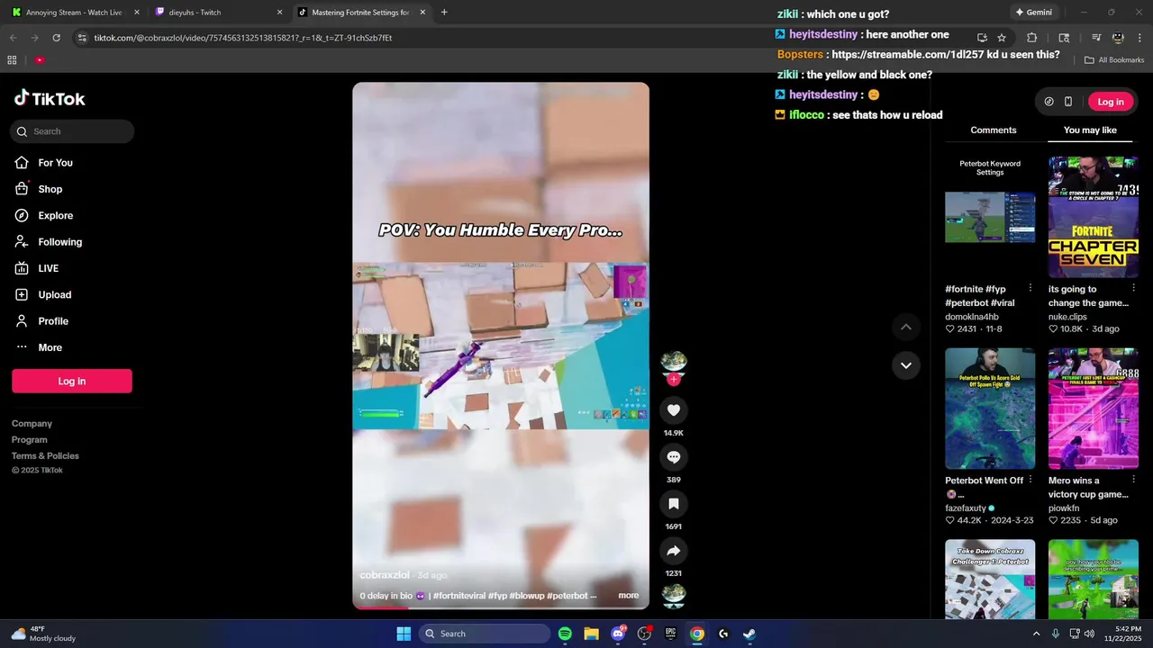Open comments via speech bubble icon
Viewport: 1153px width, 648px height.
click(x=673, y=457)
